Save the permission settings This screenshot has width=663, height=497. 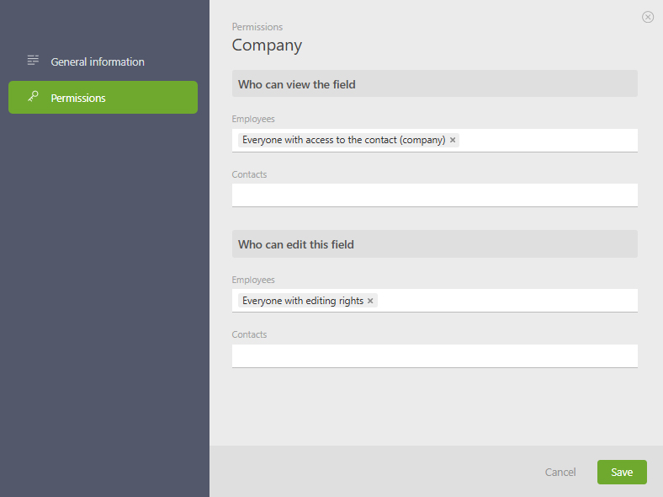tap(622, 472)
